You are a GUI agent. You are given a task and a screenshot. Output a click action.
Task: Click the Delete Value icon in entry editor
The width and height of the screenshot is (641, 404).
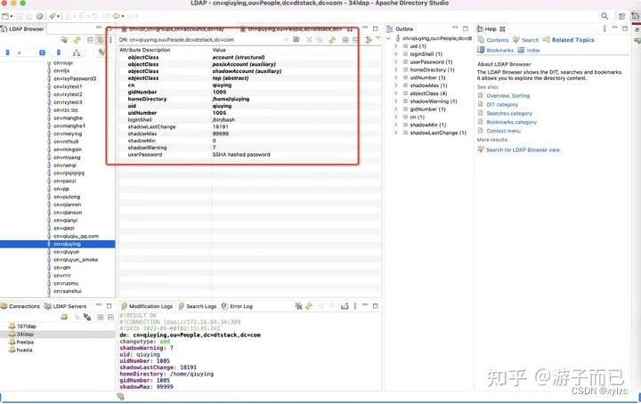click(310, 40)
